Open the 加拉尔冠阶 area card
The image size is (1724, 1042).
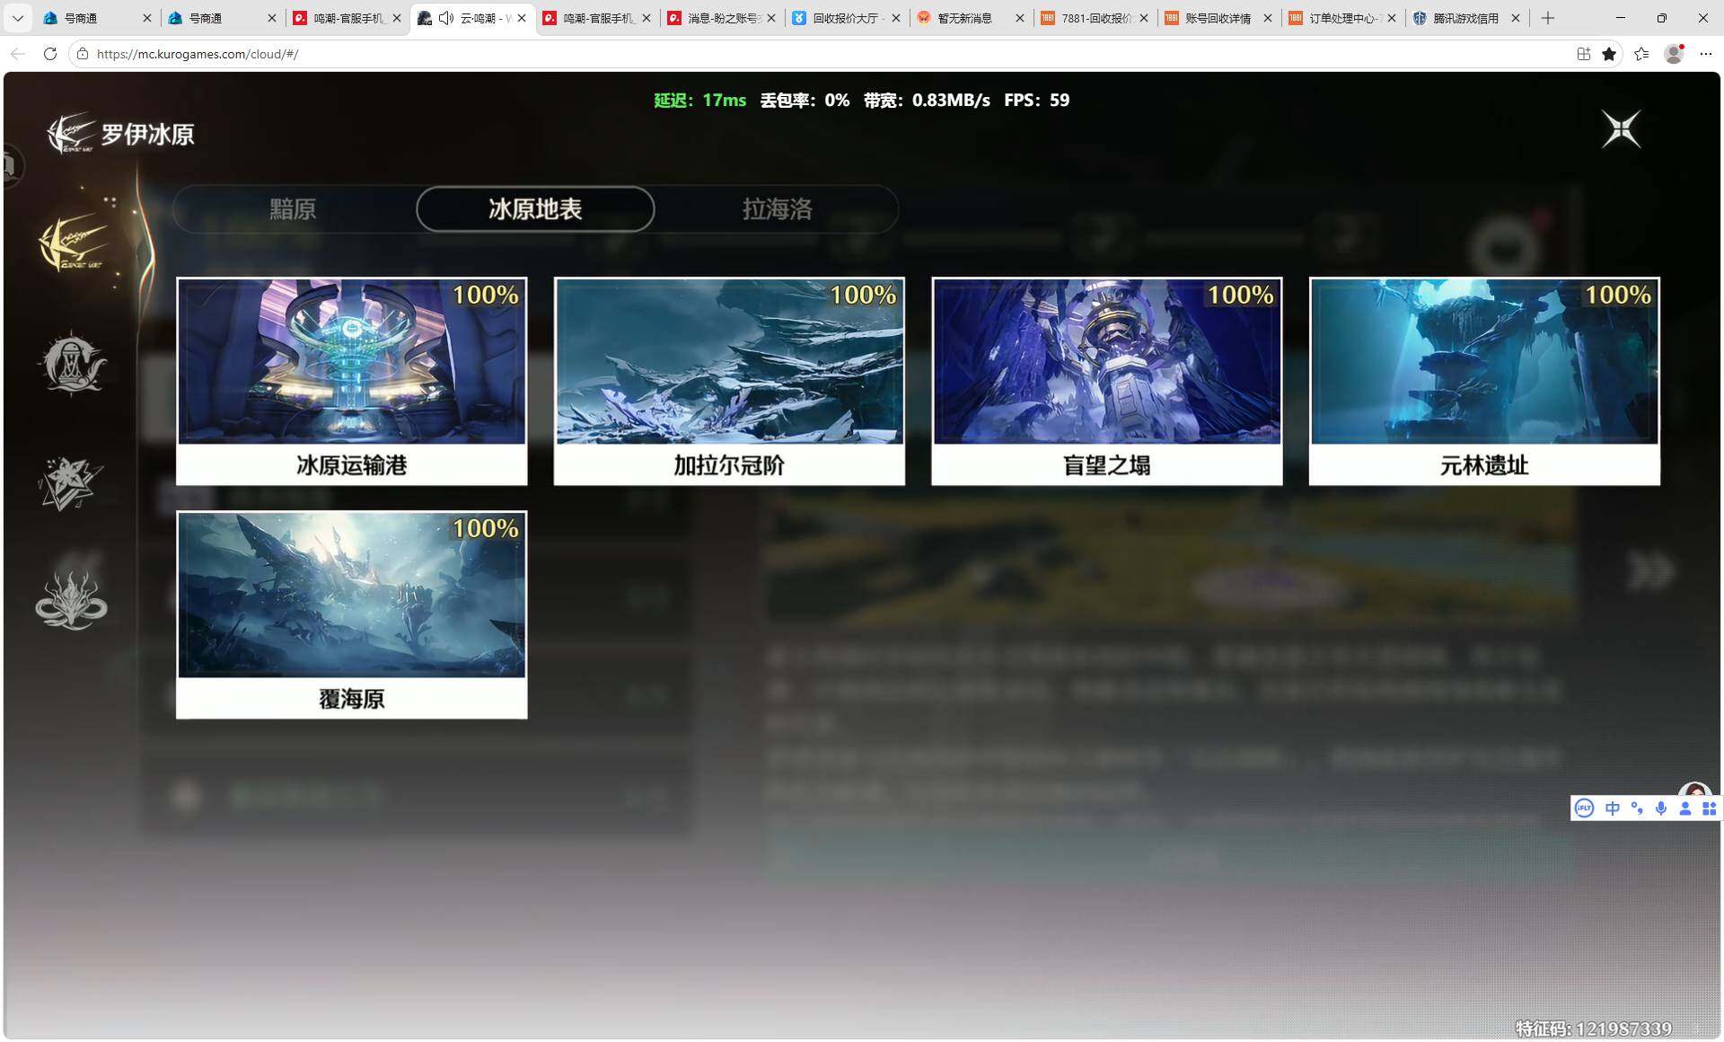tap(729, 382)
